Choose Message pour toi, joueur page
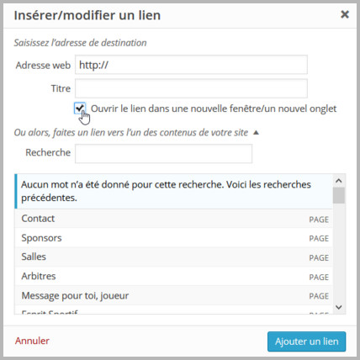 pos(173,295)
